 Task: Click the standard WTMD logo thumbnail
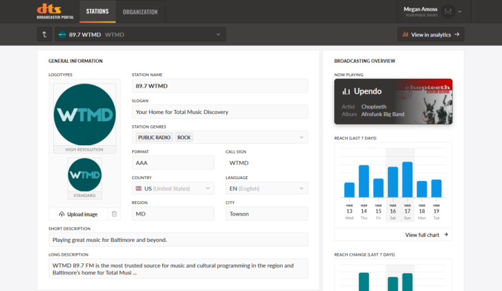(x=84, y=175)
